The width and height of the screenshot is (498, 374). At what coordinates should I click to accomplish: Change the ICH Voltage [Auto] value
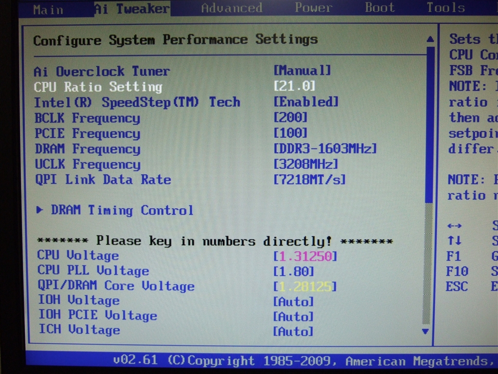(293, 331)
